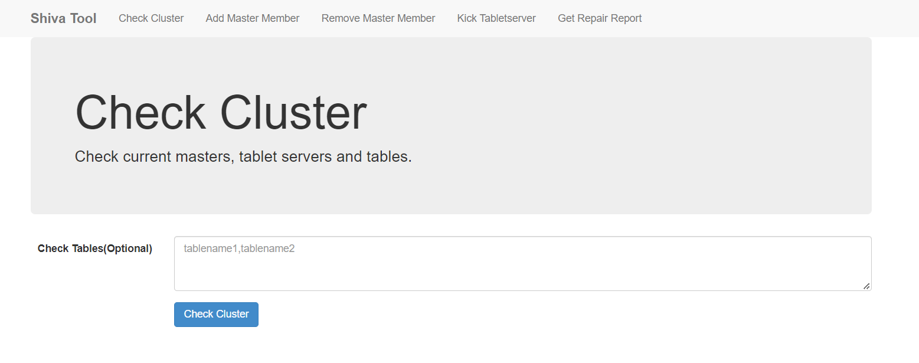Go to Add Master Member page
This screenshot has width=919, height=363.
252,18
